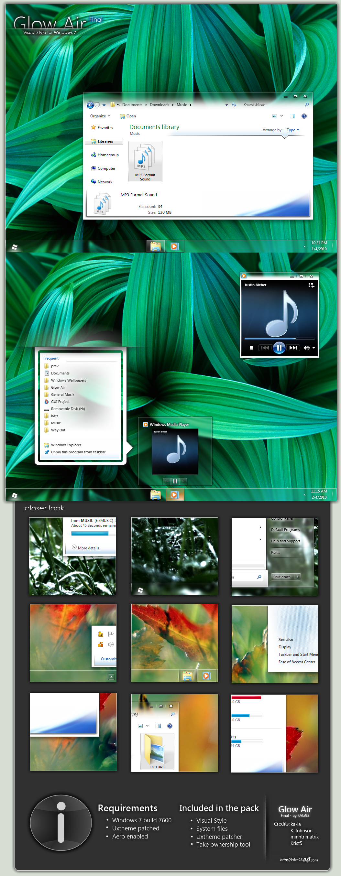Click Next in the taskbar thumbnail preview controls
341x876 pixels.
click(183, 481)
